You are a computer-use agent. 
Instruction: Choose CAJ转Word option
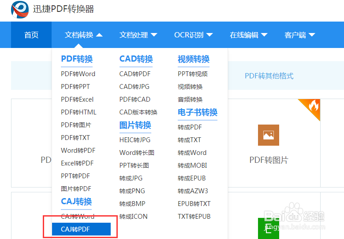coord(78,216)
